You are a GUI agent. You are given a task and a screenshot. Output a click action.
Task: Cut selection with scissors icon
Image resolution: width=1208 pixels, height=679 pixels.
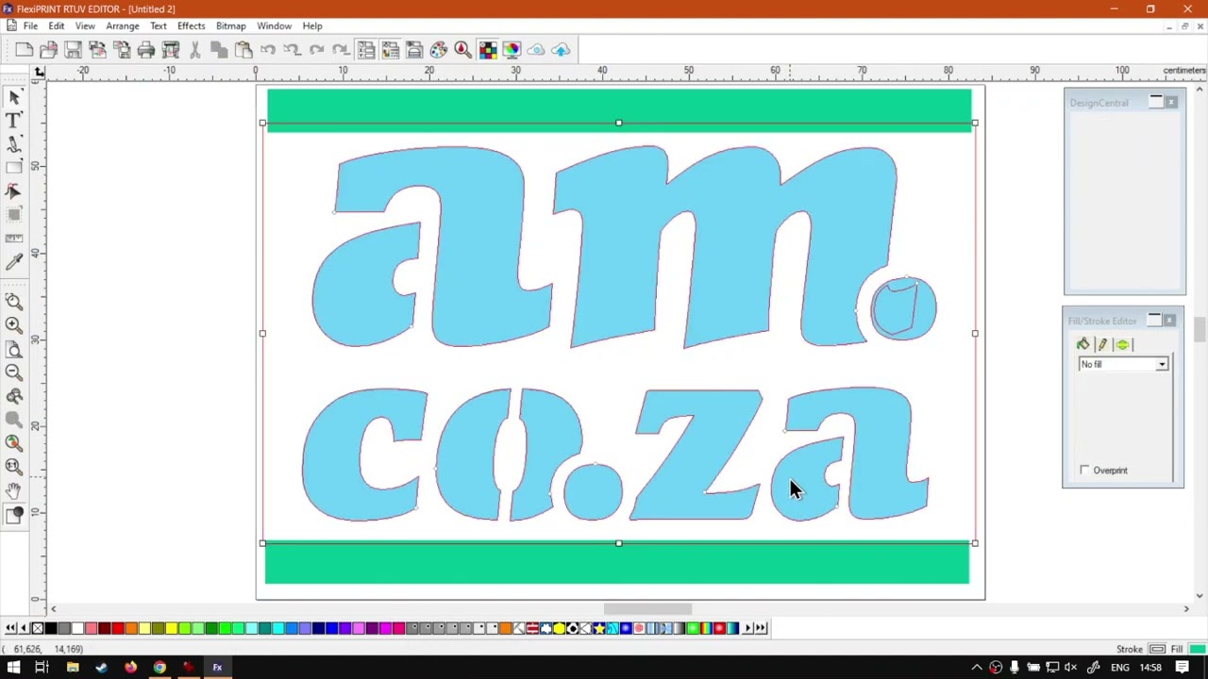194,50
